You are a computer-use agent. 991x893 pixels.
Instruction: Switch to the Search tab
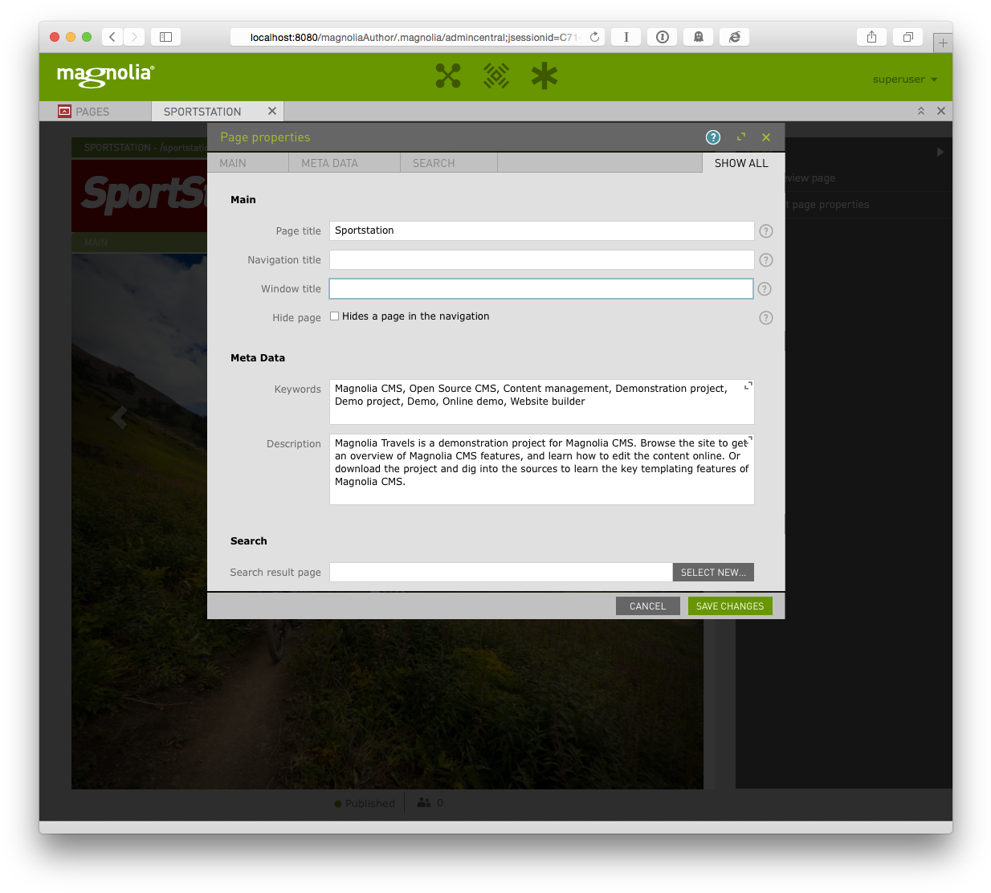tap(434, 163)
